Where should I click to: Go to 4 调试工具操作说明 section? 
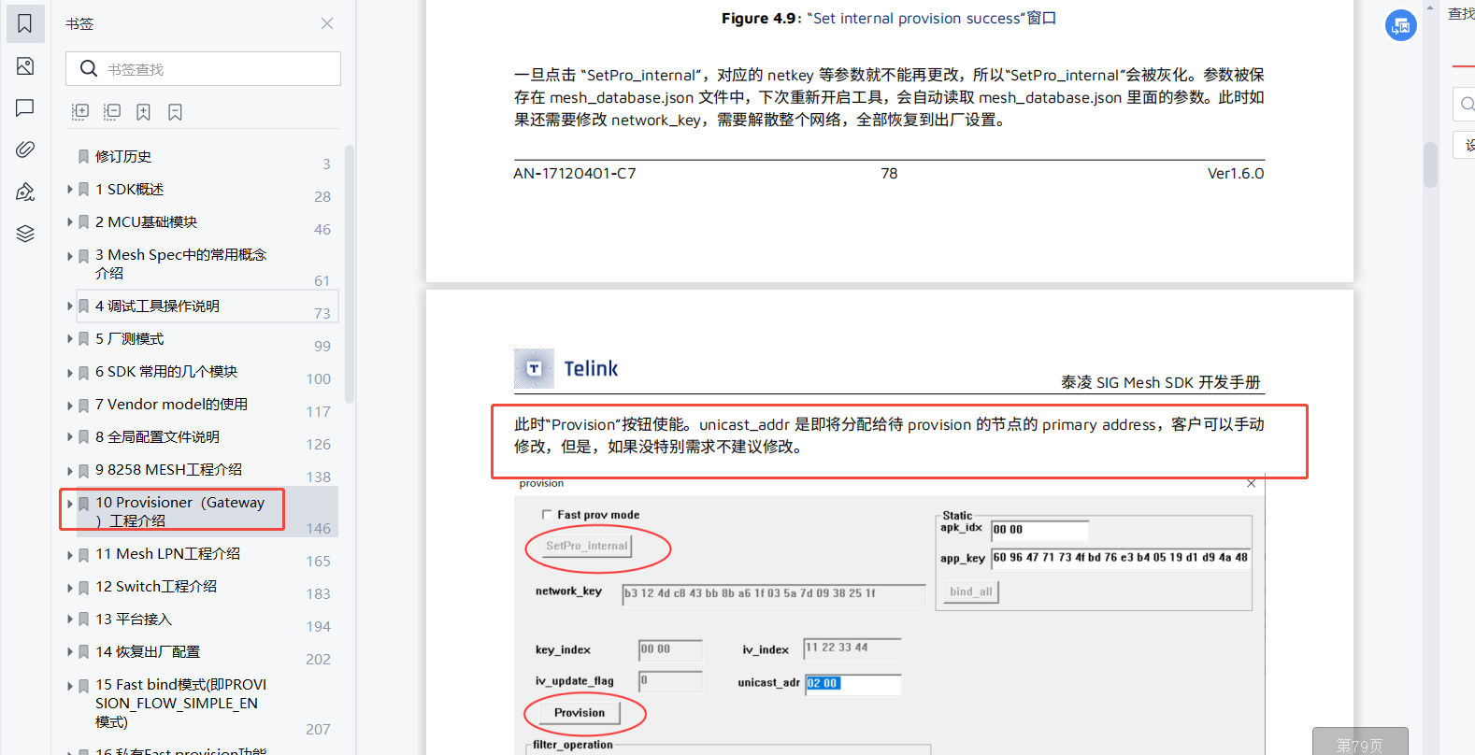(x=157, y=306)
